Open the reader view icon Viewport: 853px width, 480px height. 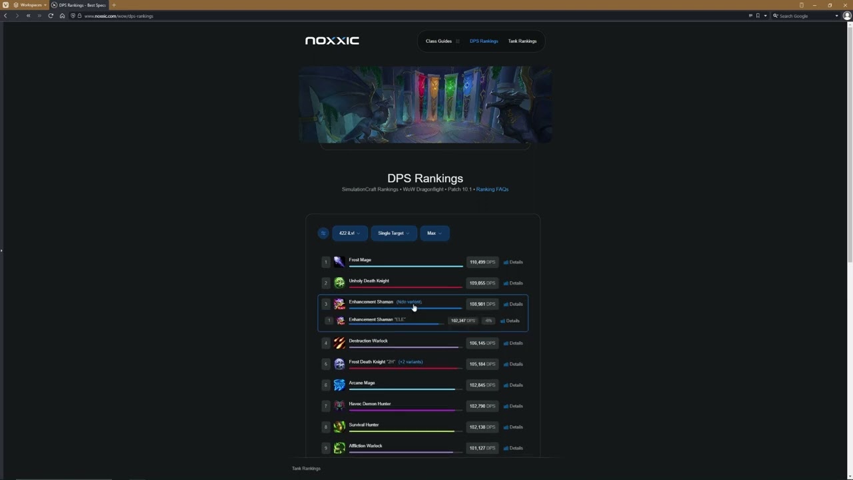click(750, 15)
